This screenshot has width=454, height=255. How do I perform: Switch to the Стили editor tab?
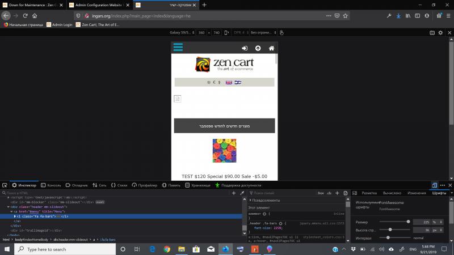click(119, 185)
